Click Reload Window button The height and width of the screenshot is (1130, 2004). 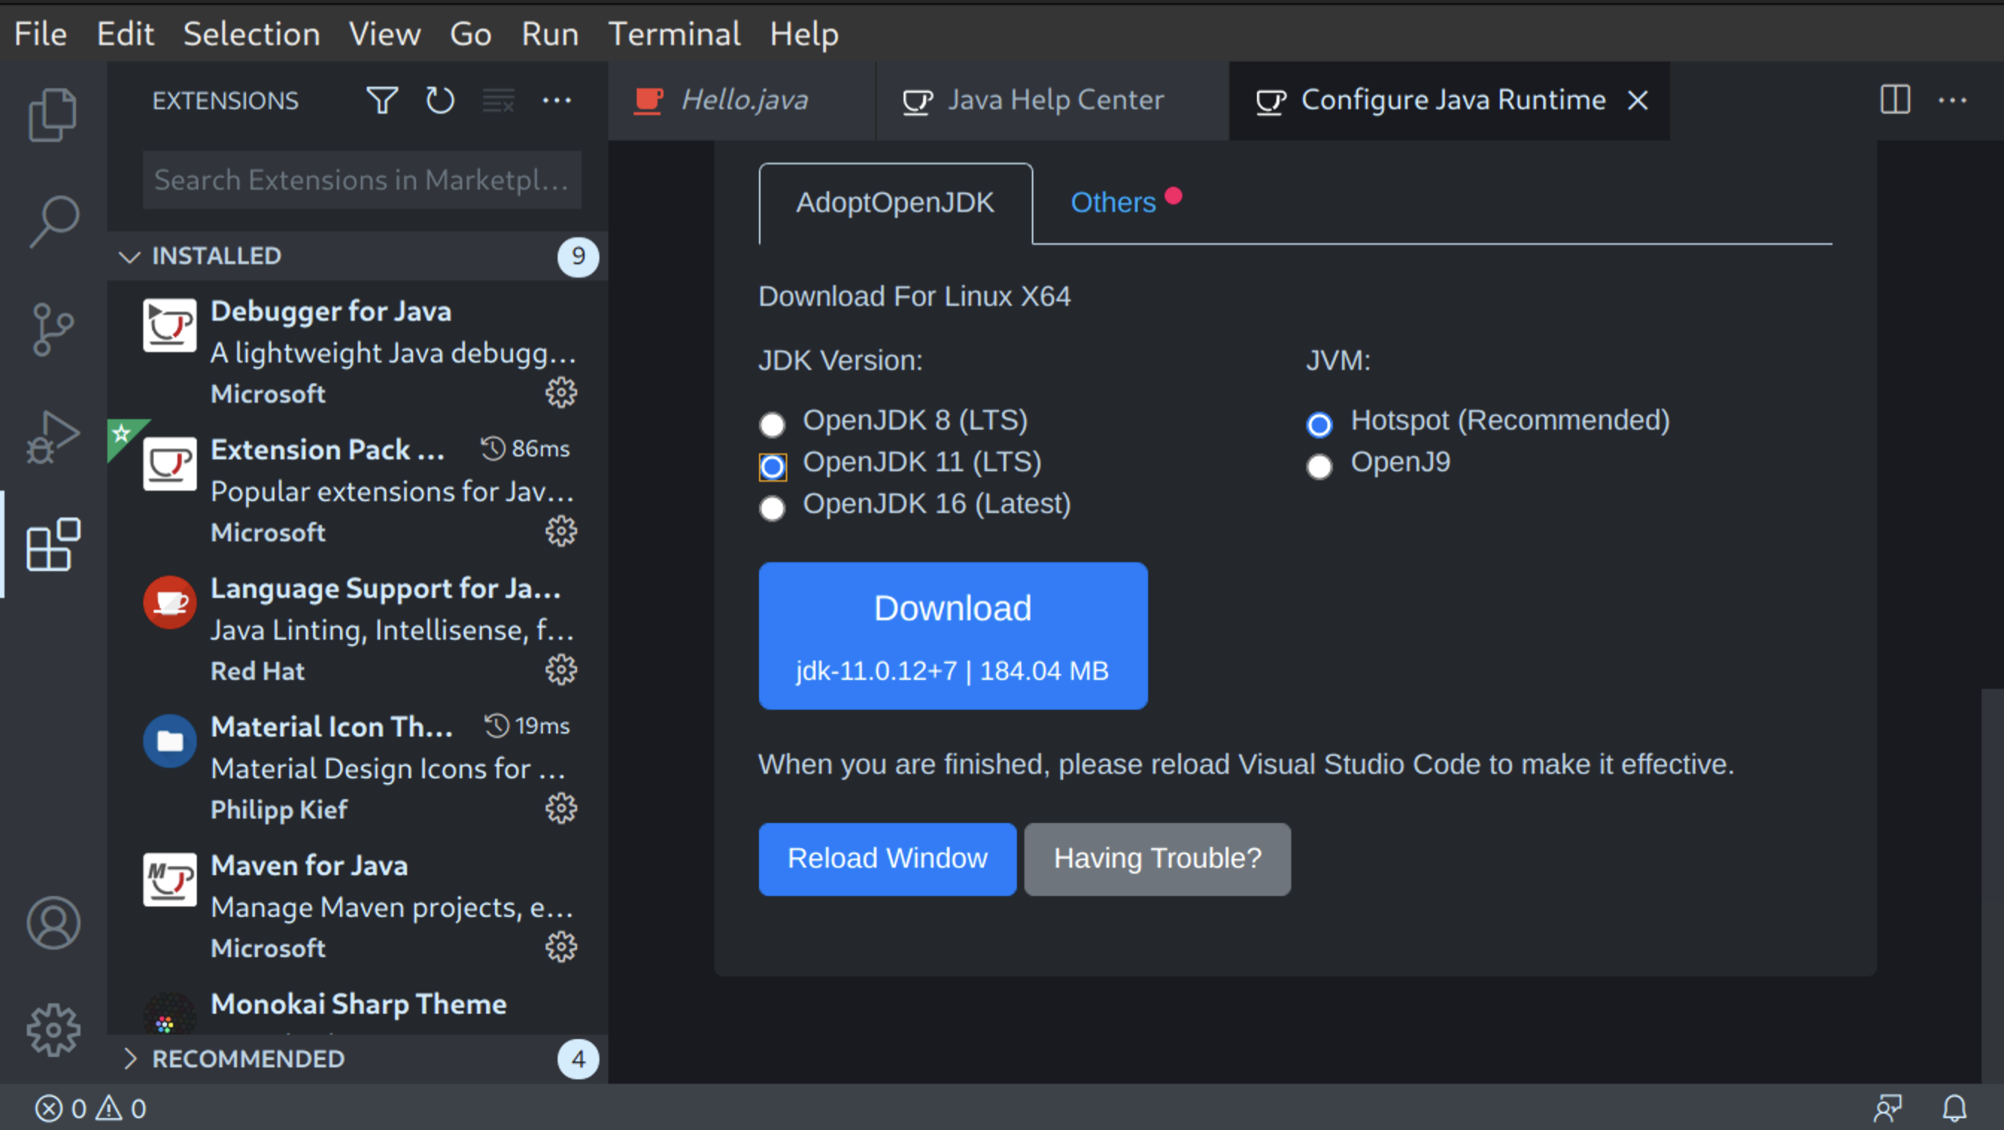[888, 859]
